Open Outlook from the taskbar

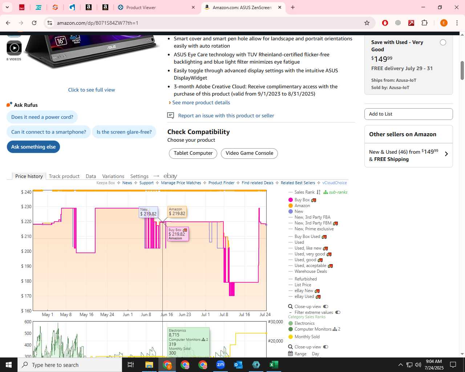click(238, 365)
